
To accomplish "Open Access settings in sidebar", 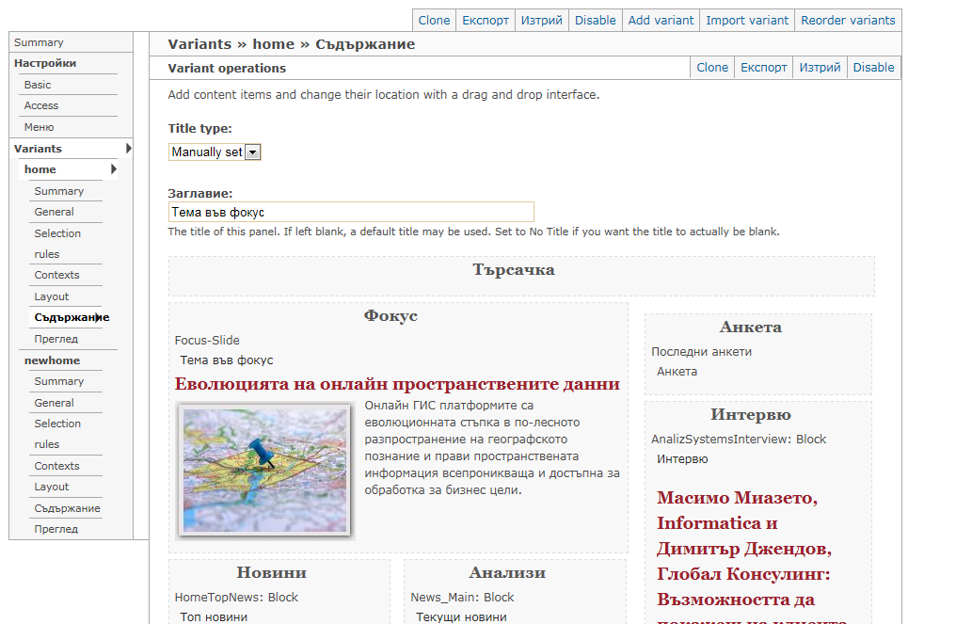I will click(41, 105).
